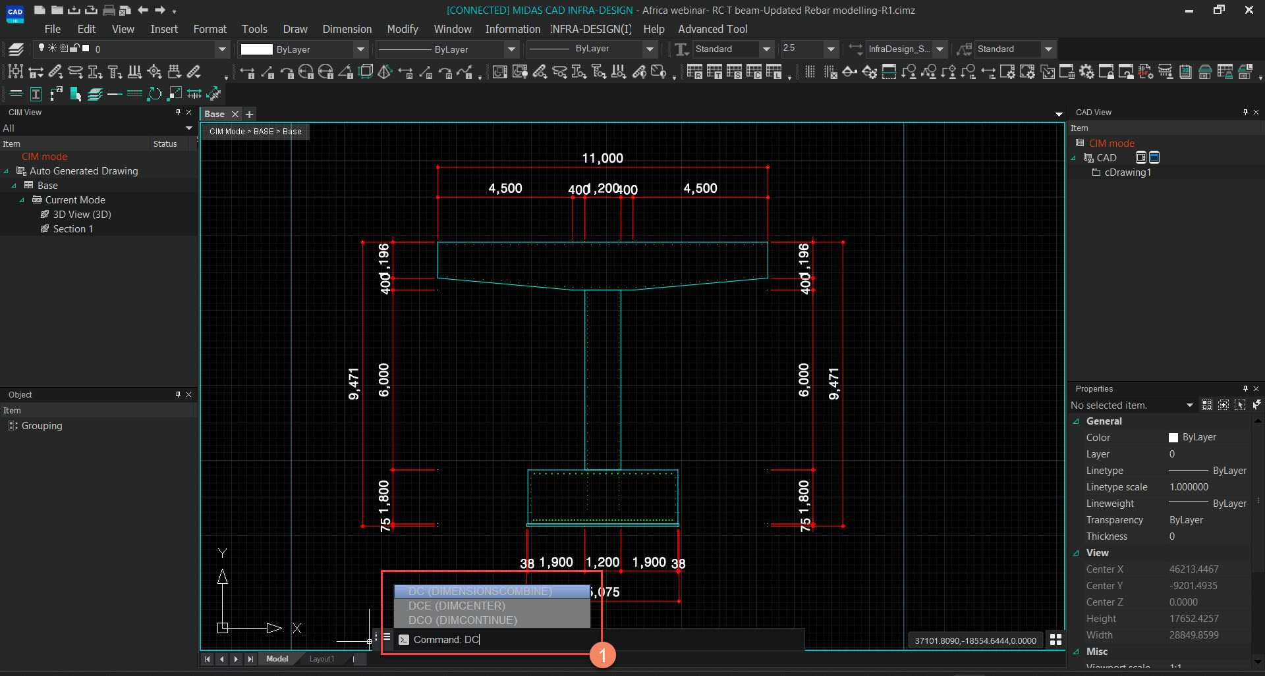The width and height of the screenshot is (1265, 676).
Task: Open the Advanced Tool menu
Action: pos(713,29)
